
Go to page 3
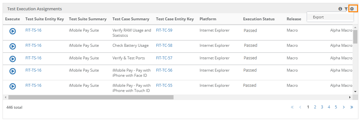pos(322,107)
